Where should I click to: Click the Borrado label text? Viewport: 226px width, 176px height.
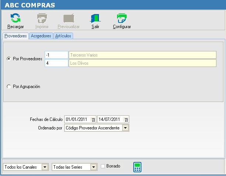[113, 166]
